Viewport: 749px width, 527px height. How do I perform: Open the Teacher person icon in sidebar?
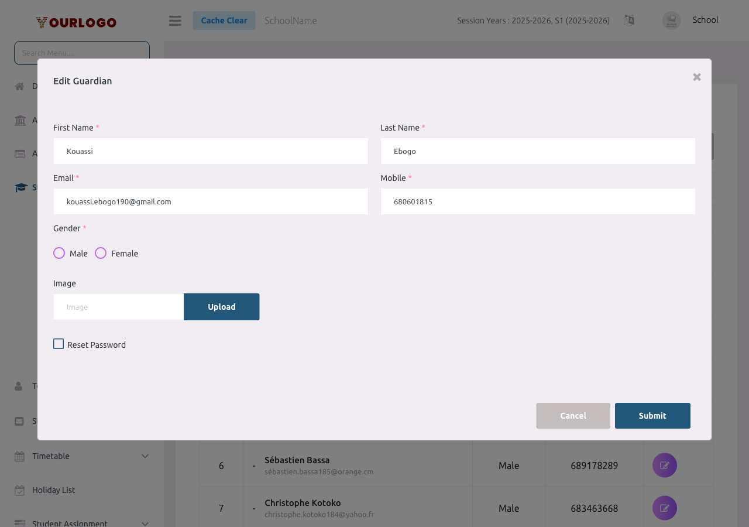coord(19,386)
